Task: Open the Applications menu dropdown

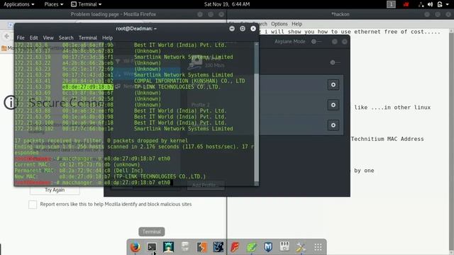Action: (x=19, y=4)
